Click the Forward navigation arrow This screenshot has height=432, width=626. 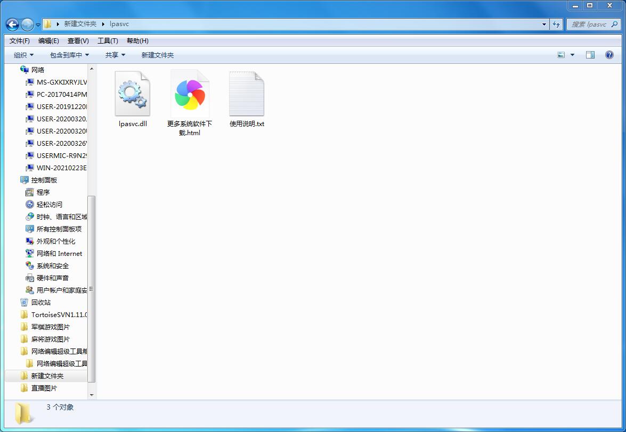27,24
